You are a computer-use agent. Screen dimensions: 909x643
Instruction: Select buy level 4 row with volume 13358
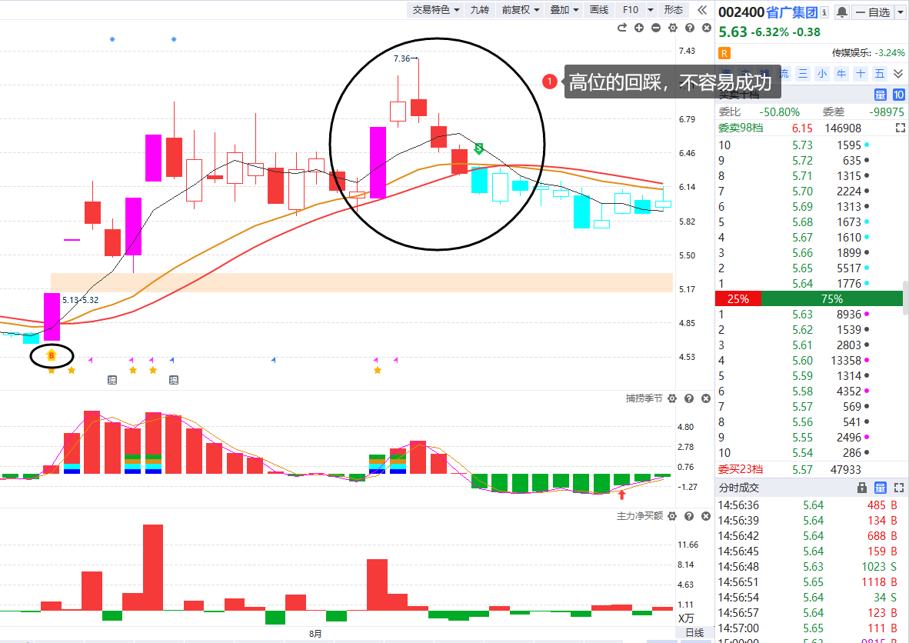pyautogui.click(x=809, y=361)
